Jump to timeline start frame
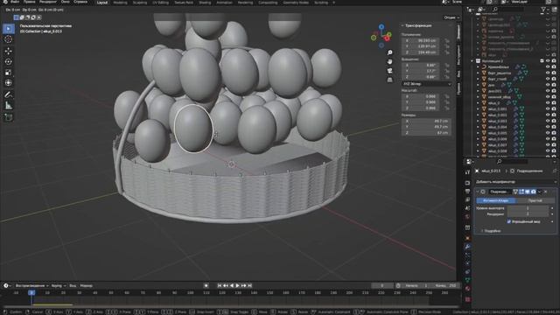 (x=220, y=286)
